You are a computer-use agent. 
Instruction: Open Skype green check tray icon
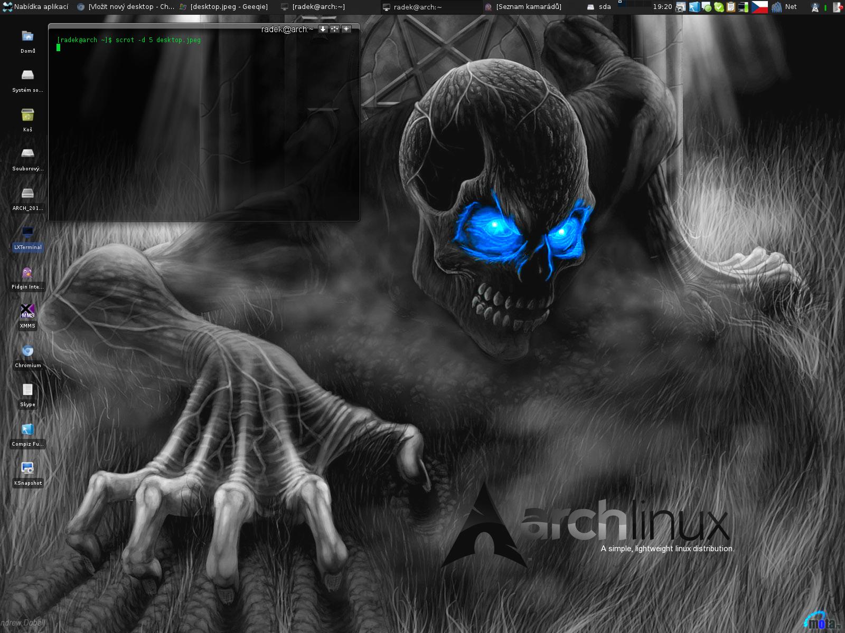[x=719, y=7]
